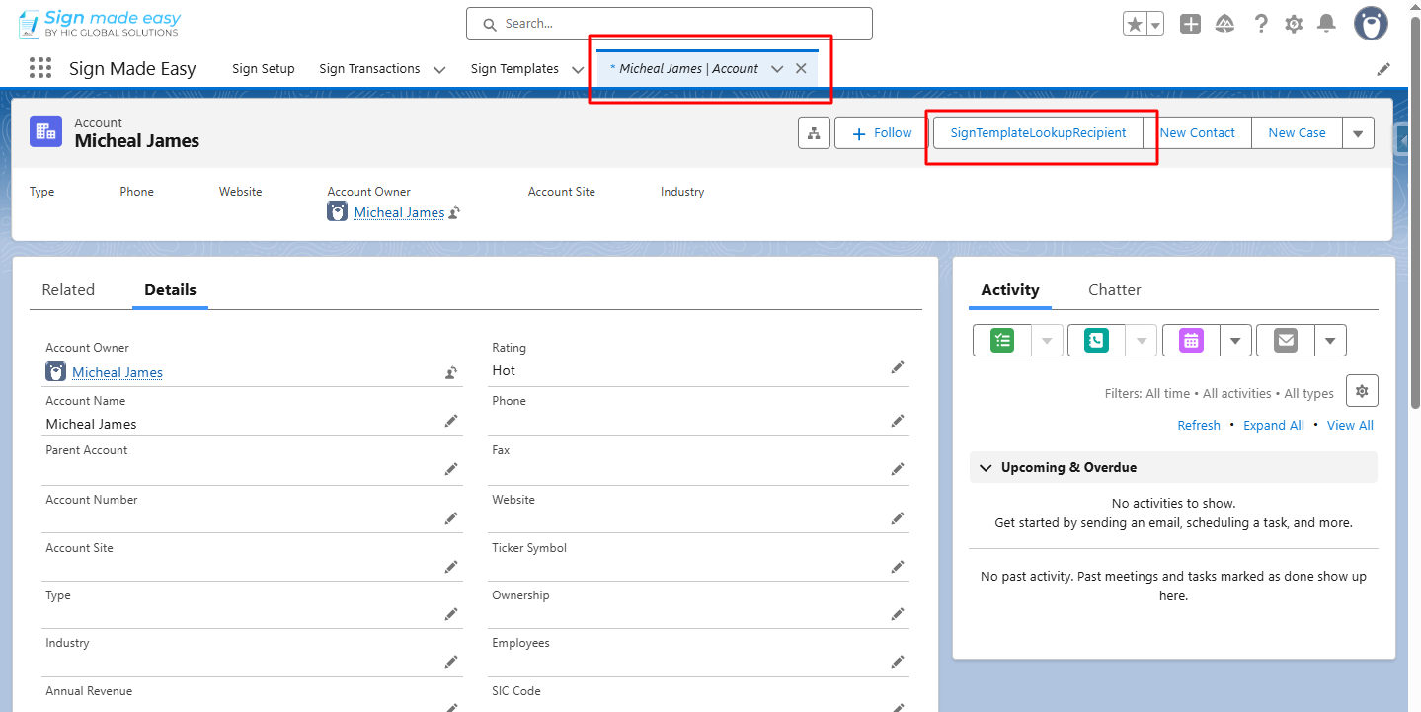Open the Email action dropdown arrow
This screenshot has height=712, width=1421.
pyautogui.click(x=1330, y=340)
